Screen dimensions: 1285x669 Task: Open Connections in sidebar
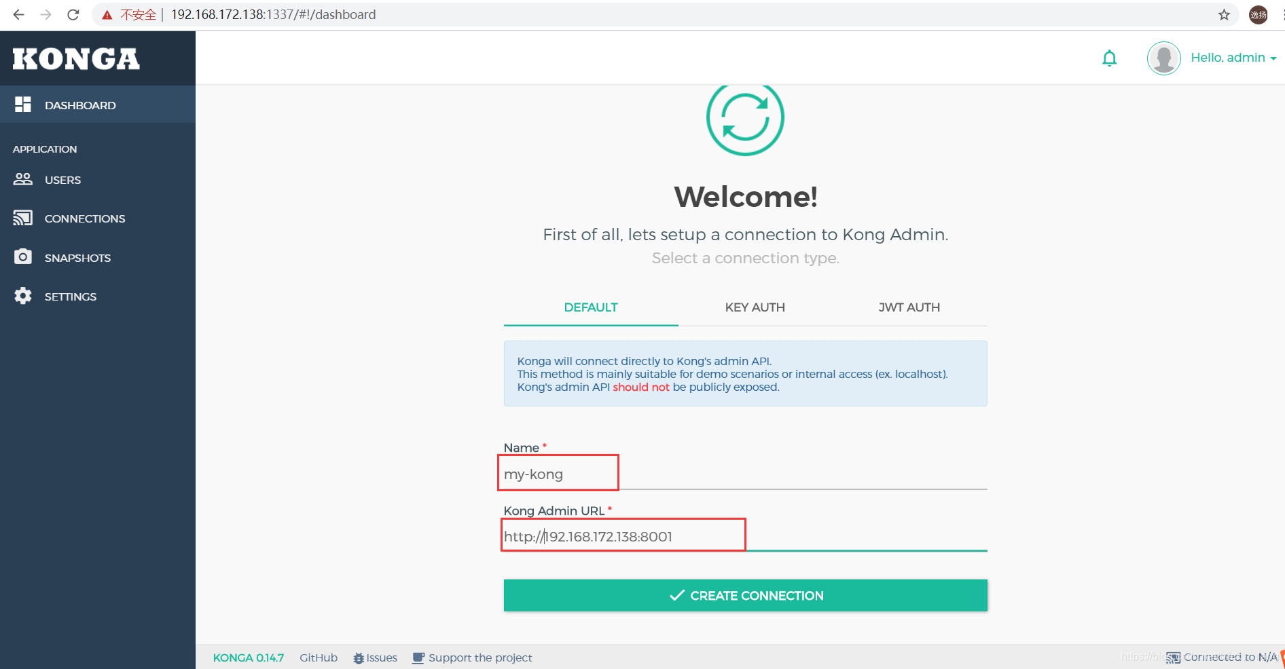[98, 218]
